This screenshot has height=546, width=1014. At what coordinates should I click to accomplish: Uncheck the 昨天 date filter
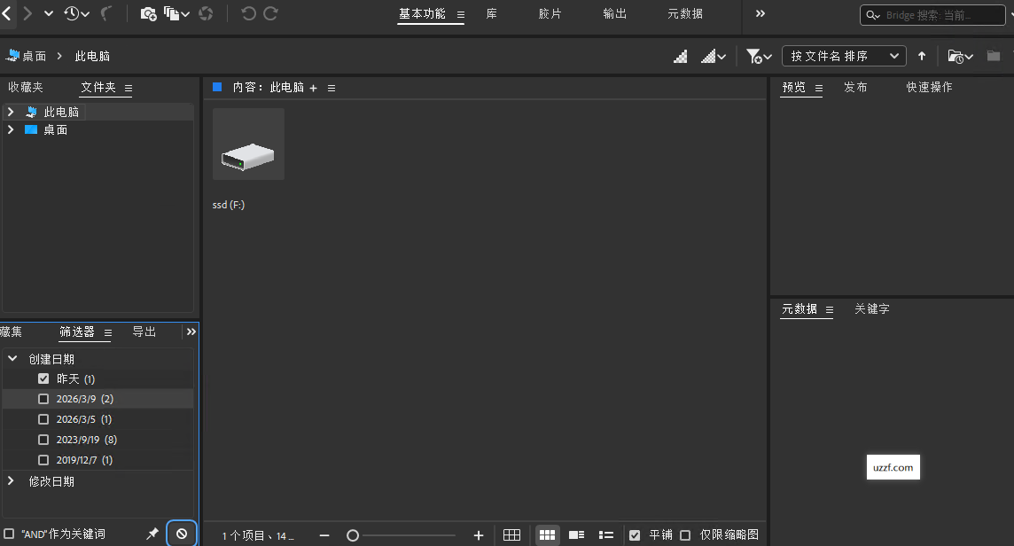[x=43, y=378]
